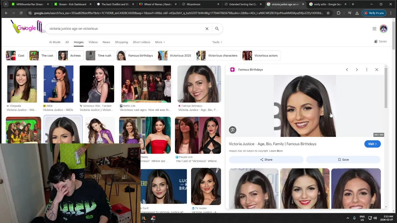
Task: Show next image in preview panel
Action: click(x=357, y=70)
